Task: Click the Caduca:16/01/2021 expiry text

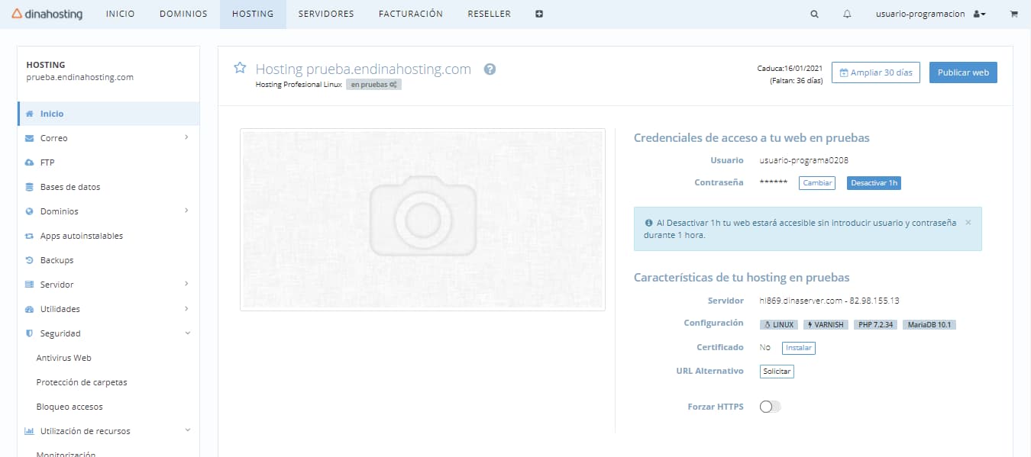Action: (790, 69)
